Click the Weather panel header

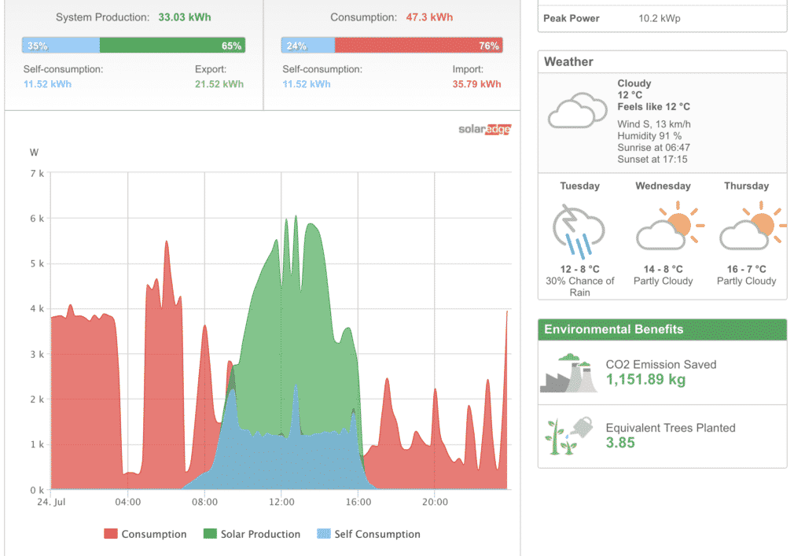click(x=662, y=61)
